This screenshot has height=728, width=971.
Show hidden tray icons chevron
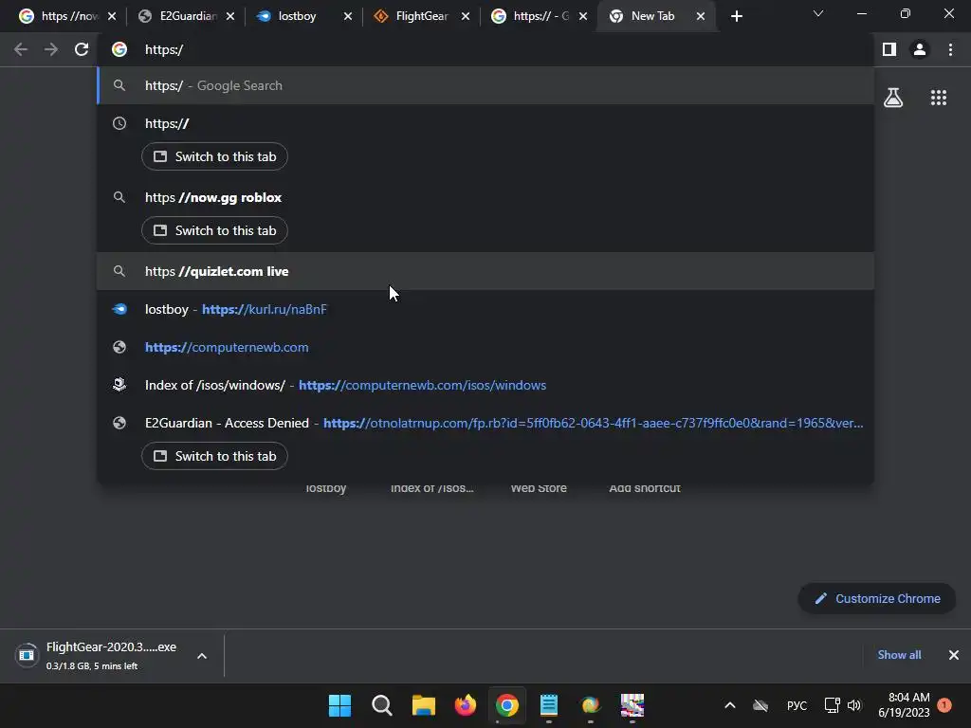(x=730, y=705)
